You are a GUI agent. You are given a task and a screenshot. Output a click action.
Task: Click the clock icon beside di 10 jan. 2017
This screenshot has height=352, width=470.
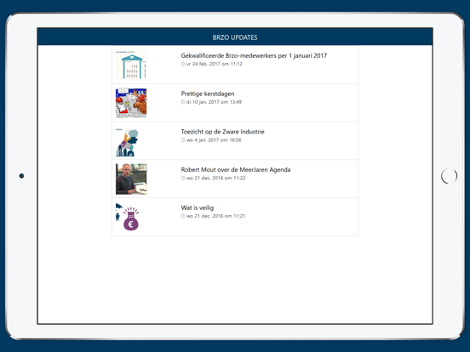[x=183, y=102]
